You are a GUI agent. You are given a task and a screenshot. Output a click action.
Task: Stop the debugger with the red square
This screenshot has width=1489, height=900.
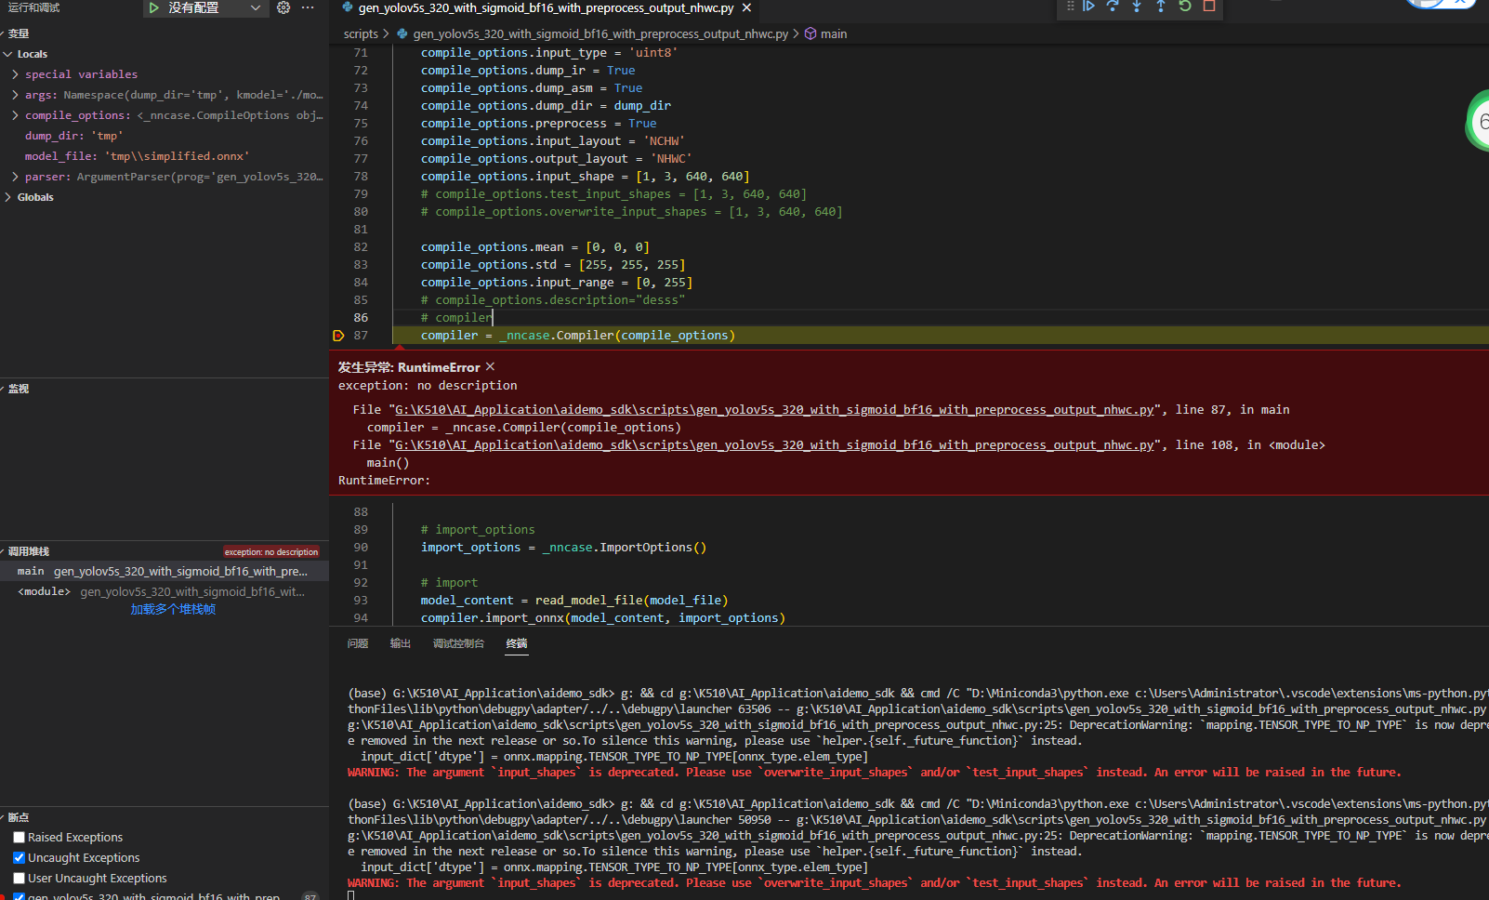[x=1207, y=7]
